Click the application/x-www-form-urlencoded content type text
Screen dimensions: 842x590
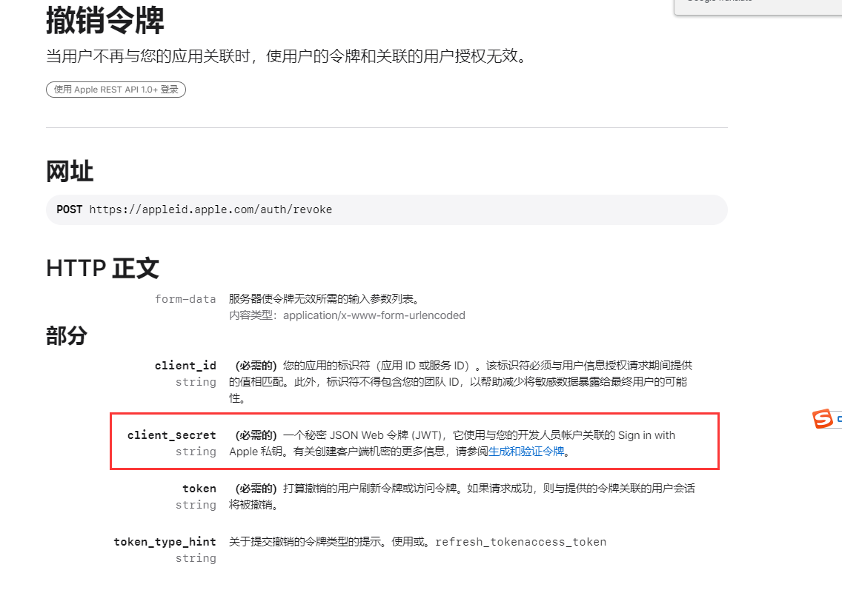pyautogui.click(x=374, y=315)
